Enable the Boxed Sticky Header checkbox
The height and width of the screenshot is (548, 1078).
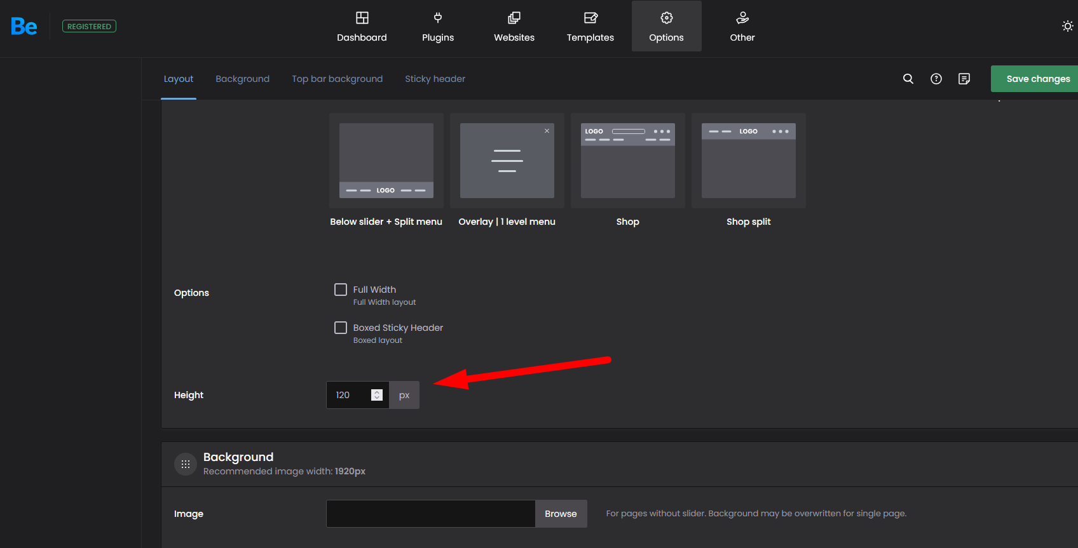tap(341, 328)
